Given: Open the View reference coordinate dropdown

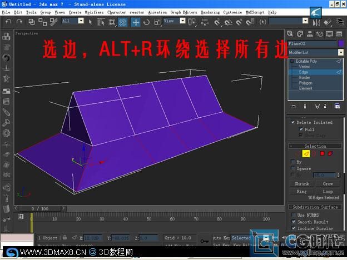Looking at the screenshot, I should coord(175,22).
